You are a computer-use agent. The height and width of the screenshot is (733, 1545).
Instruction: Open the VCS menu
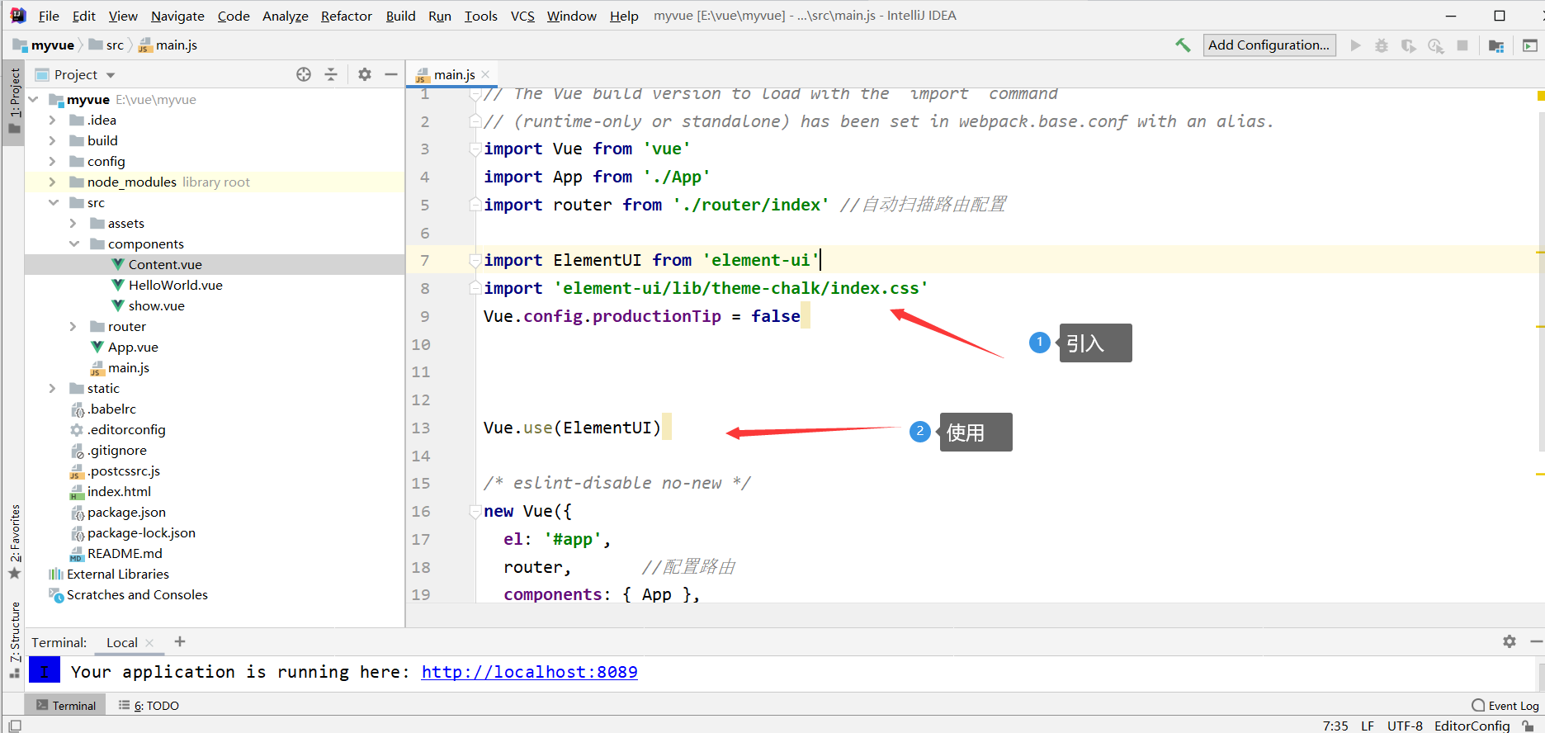(522, 16)
